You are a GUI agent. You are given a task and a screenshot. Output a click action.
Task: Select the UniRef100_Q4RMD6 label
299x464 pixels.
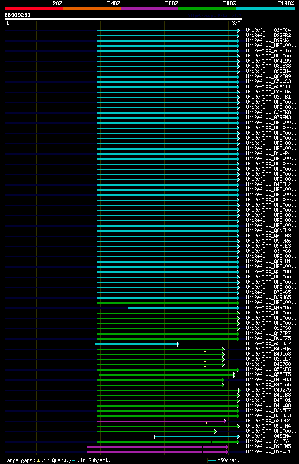click(x=268, y=308)
